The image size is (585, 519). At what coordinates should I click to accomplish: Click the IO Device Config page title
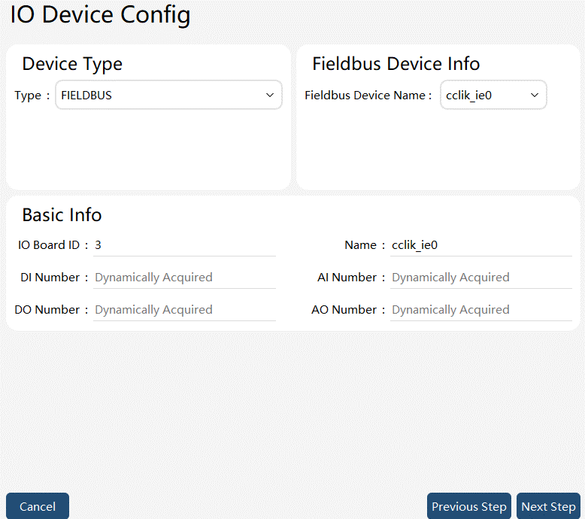(100, 15)
